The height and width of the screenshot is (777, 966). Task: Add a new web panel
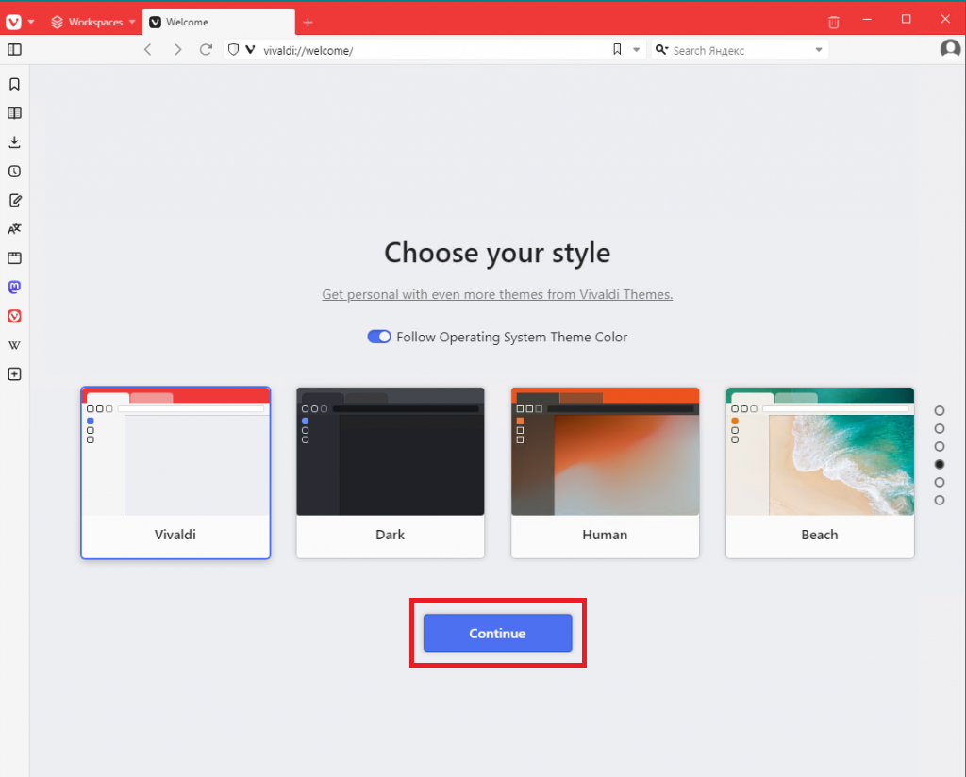(x=15, y=373)
